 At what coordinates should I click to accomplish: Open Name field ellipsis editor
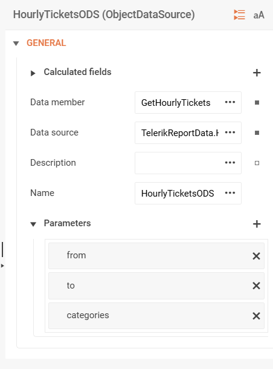tap(230, 193)
